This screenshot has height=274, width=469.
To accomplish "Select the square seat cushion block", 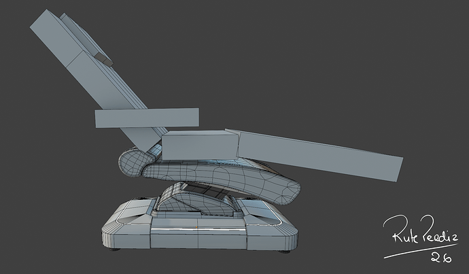I will point(200,145).
